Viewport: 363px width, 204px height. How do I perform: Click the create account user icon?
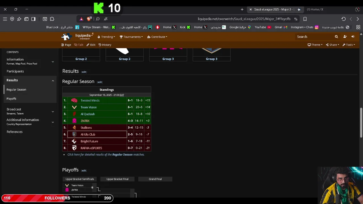pos(345,37)
